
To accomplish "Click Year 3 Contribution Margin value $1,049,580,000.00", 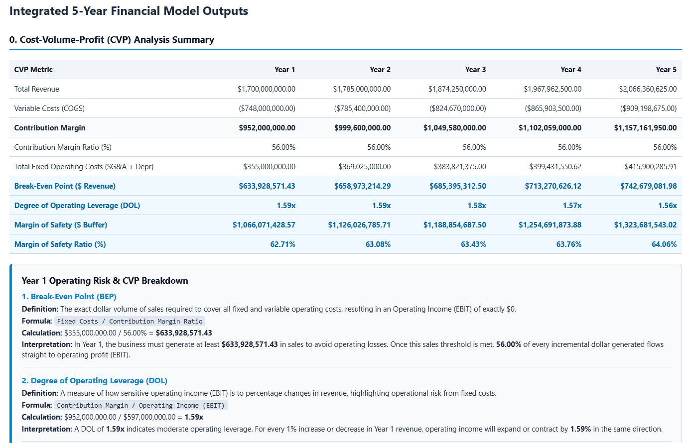I will 455,128.
